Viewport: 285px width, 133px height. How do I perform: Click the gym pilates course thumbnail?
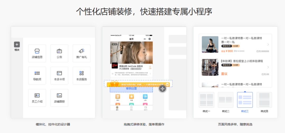coord(210,67)
